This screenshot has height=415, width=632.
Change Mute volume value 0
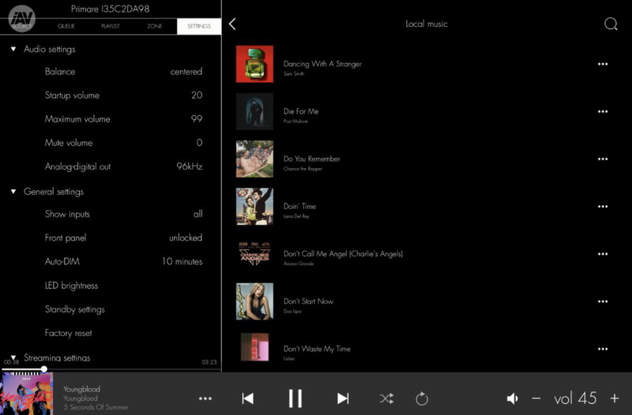coord(199,143)
